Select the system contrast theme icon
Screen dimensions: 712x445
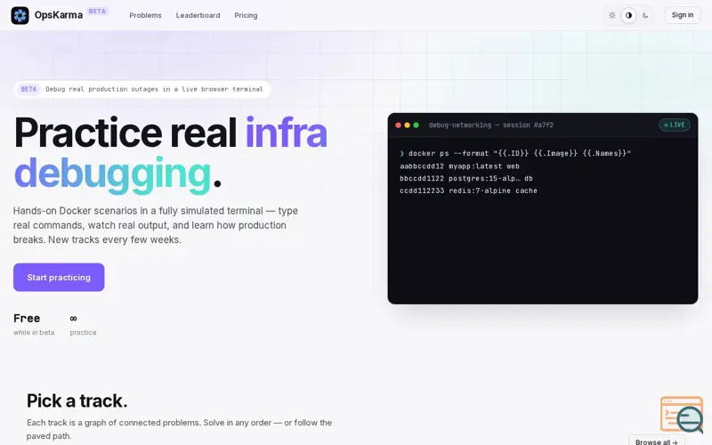tap(628, 15)
